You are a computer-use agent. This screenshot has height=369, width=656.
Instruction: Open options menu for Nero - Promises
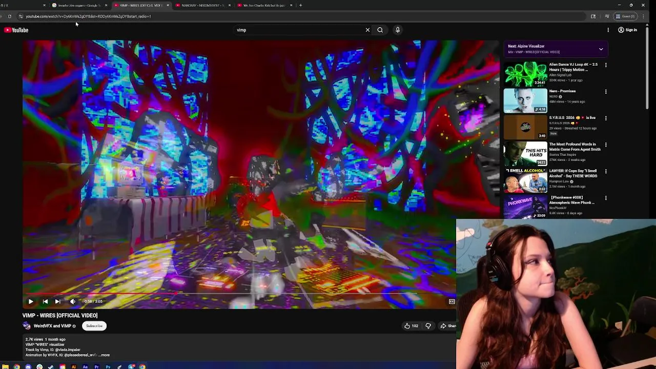click(x=606, y=92)
